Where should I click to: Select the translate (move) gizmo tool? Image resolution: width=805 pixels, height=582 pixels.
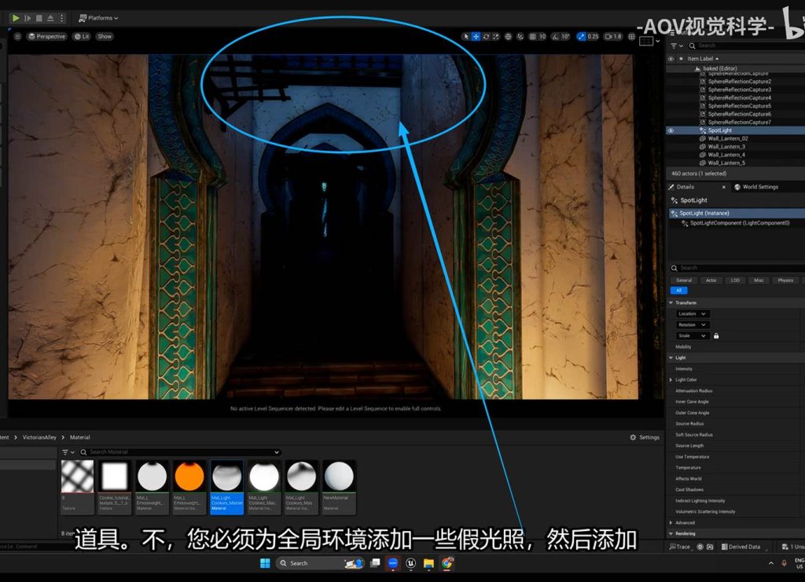click(476, 36)
